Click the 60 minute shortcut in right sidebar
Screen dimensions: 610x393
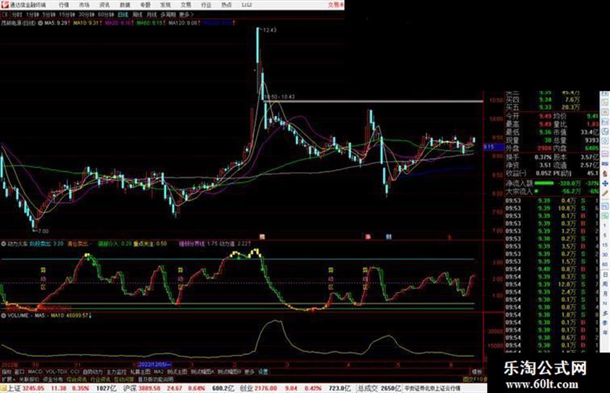(605, 264)
